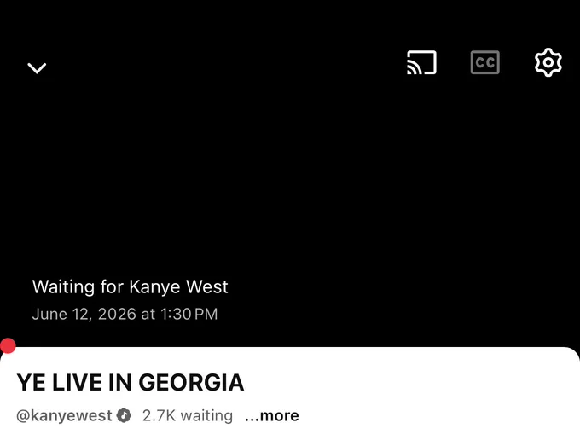The height and width of the screenshot is (434, 580).
Task: Click the red live progress dot
Action: pyautogui.click(x=8, y=346)
